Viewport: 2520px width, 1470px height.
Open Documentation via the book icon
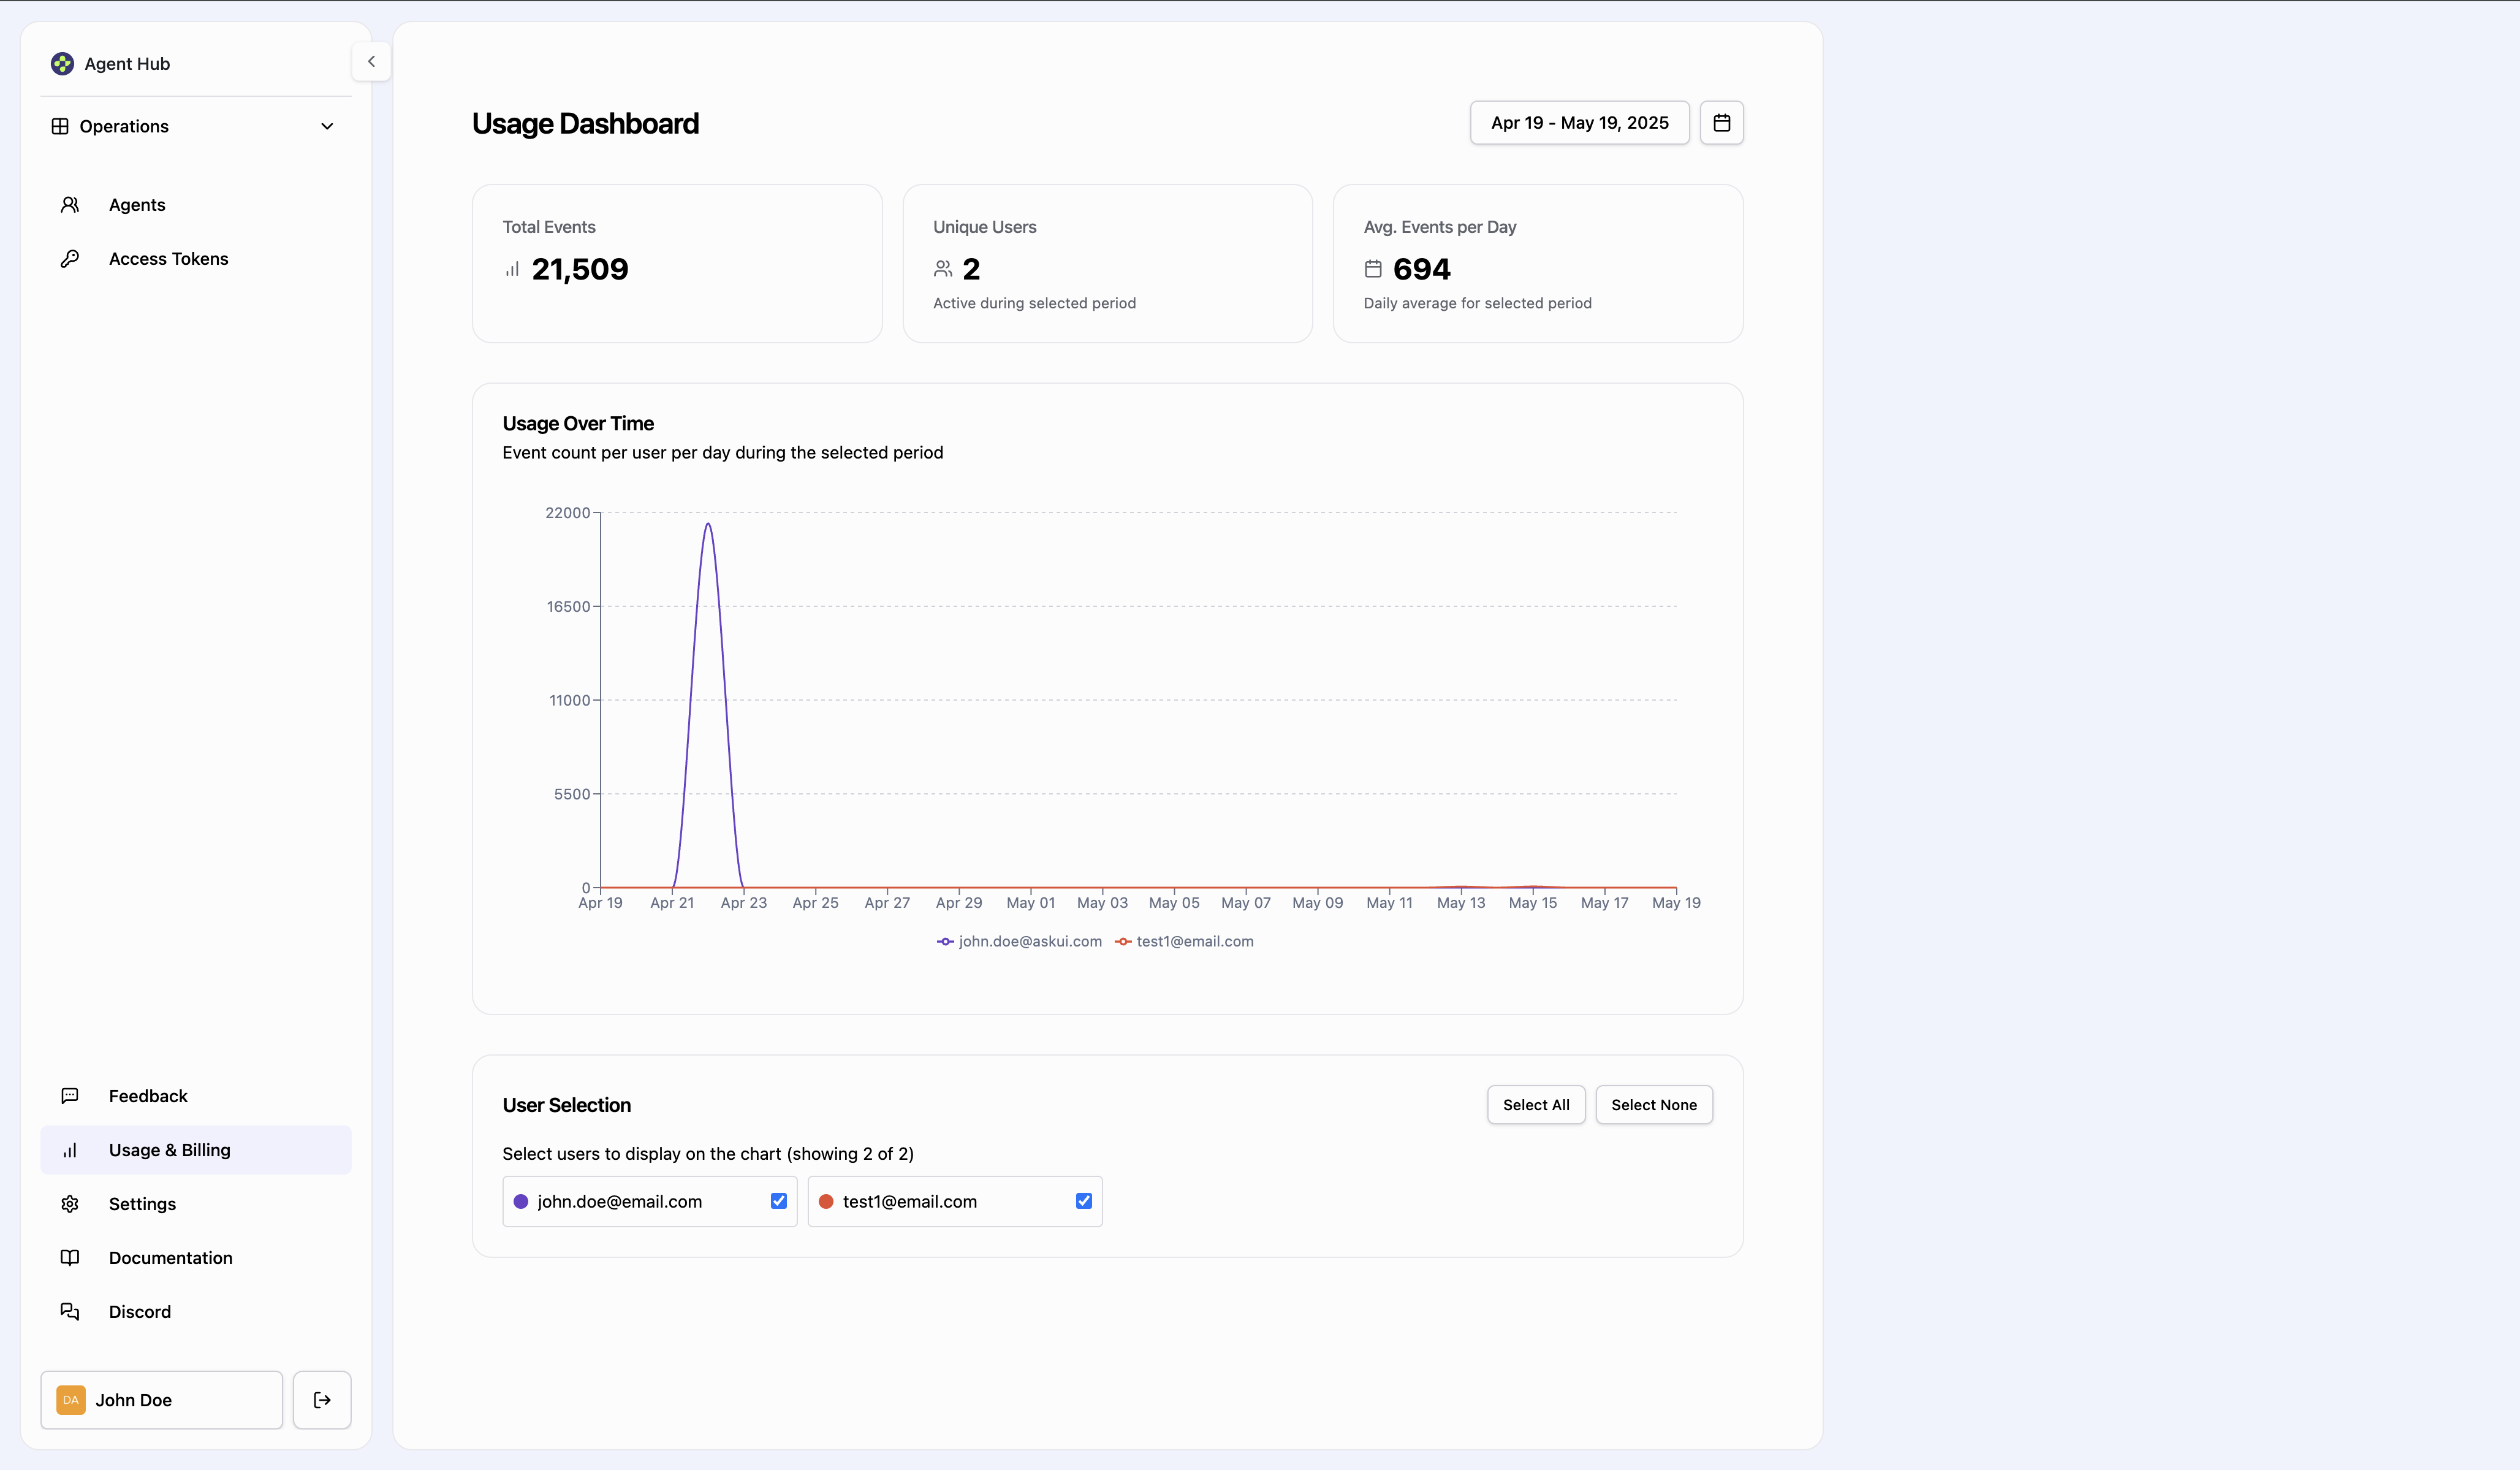pyautogui.click(x=70, y=1257)
